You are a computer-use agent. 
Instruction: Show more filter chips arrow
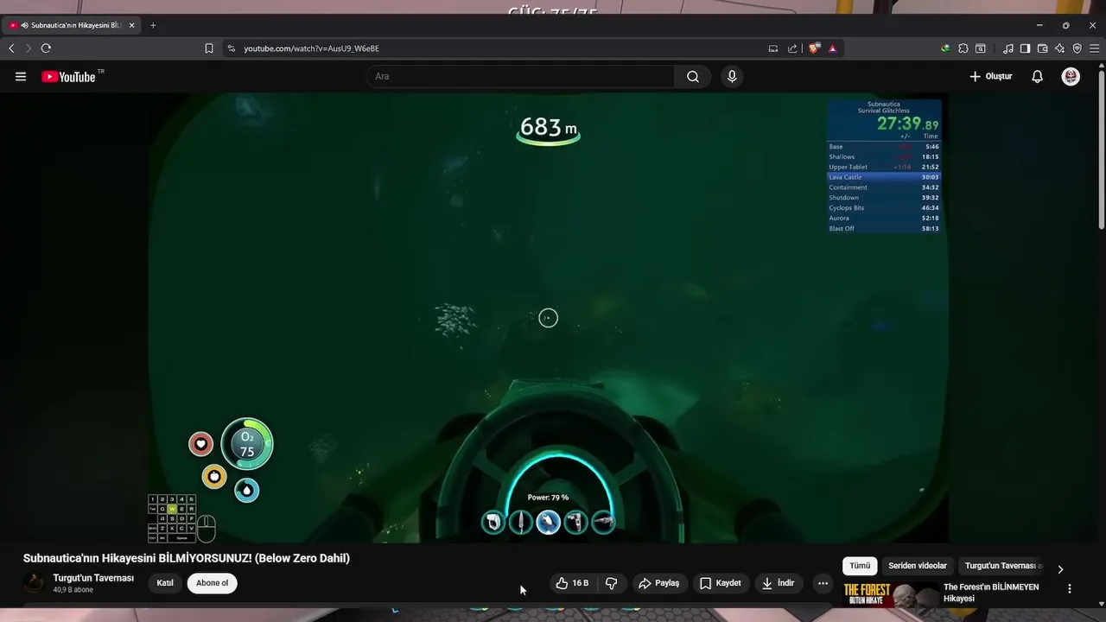point(1060,569)
